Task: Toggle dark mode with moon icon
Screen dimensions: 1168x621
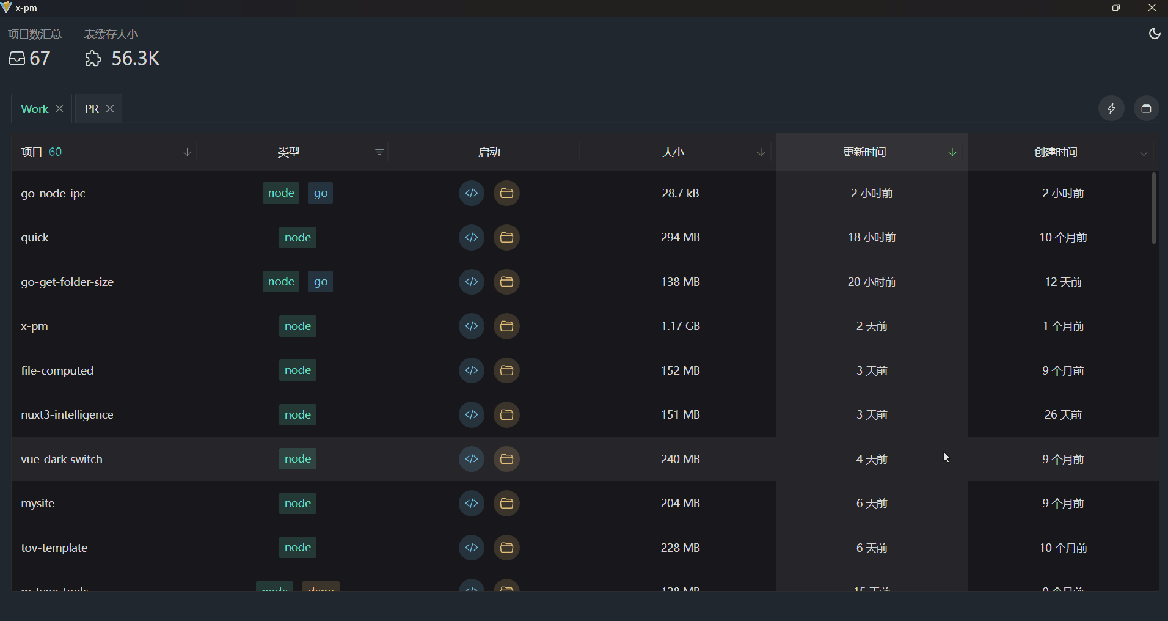Action: click(1155, 34)
